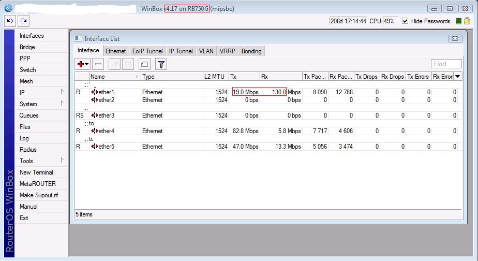Open Manual in the sidebar

coord(28,207)
